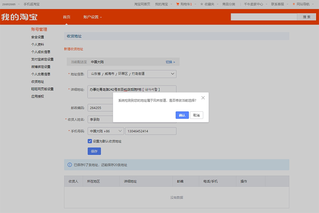The width and height of the screenshot is (319, 213).
Task: Select 安全设置 in sidebar
Action: (37, 37)
